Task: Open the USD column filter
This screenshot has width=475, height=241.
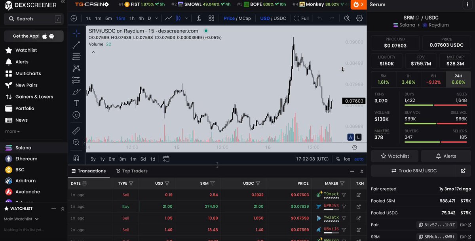Action: [x=167, y=184]
